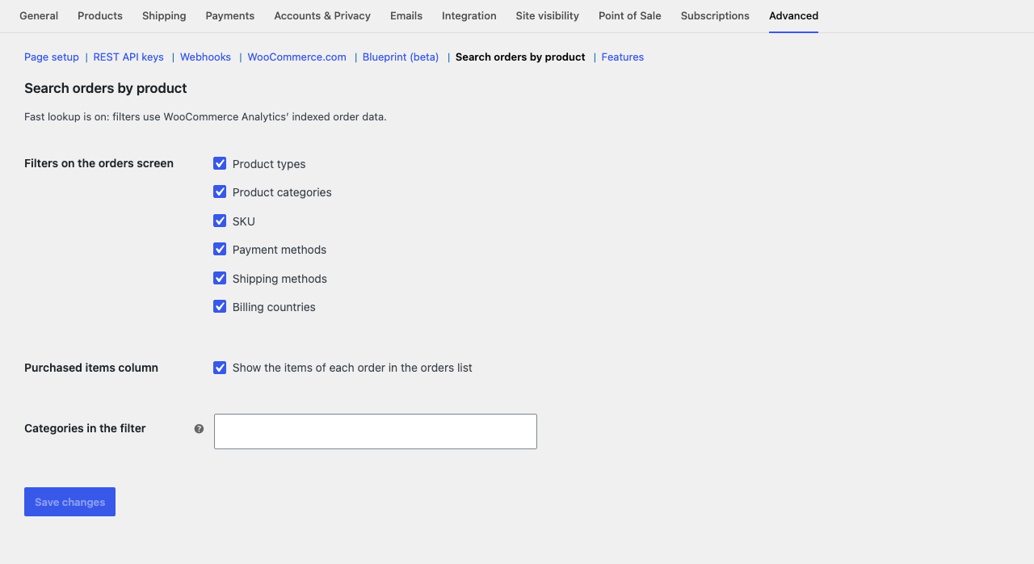The image size is (1034, 564).
Task: Toggle Payment methods filter
Action: (x=220, y=249)
